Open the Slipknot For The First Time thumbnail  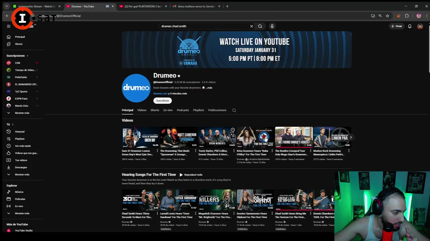point(255,200)
